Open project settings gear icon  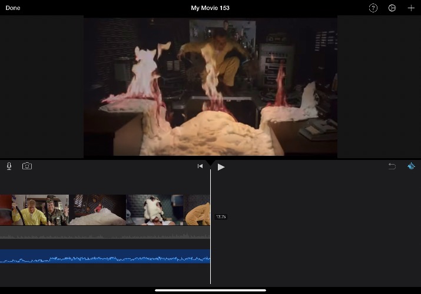pyautogui.click(x=392, y=8)
